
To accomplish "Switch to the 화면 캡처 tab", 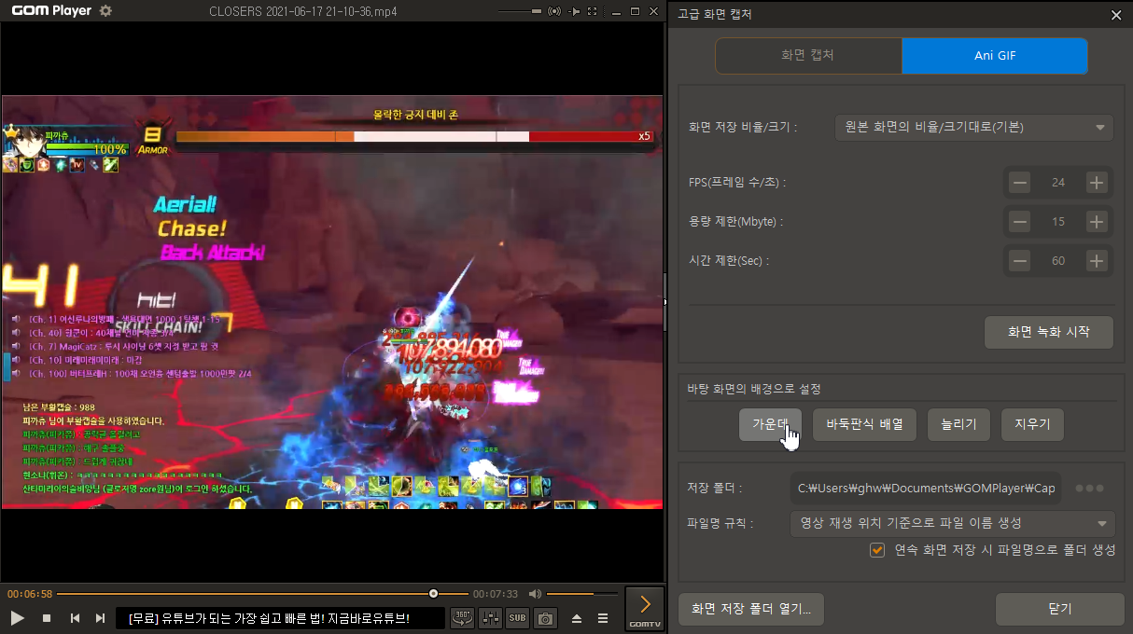I will tap(808, 56).
